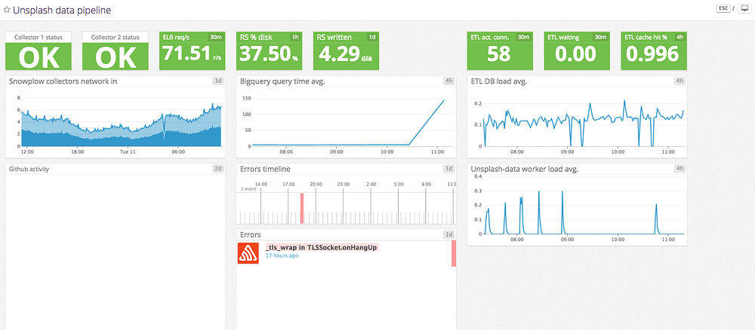This screenshot has width=755, height=330.
Task: Click the 1 event label in Errors timeline
Action: 248,189
